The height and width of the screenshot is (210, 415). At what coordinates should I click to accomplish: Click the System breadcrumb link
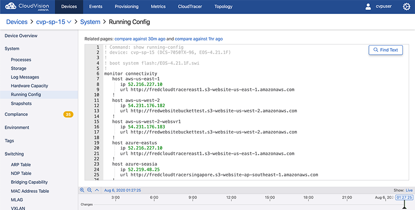tap(90, 22)
